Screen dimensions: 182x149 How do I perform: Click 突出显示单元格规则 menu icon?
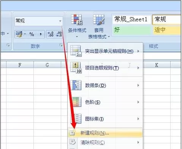(x=76, y=51)
